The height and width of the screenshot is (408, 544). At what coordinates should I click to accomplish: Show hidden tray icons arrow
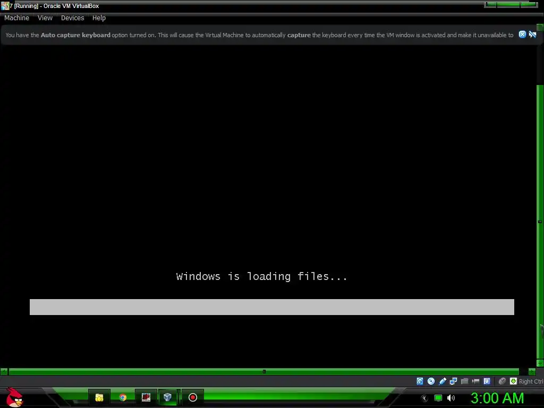coord(424,398)
